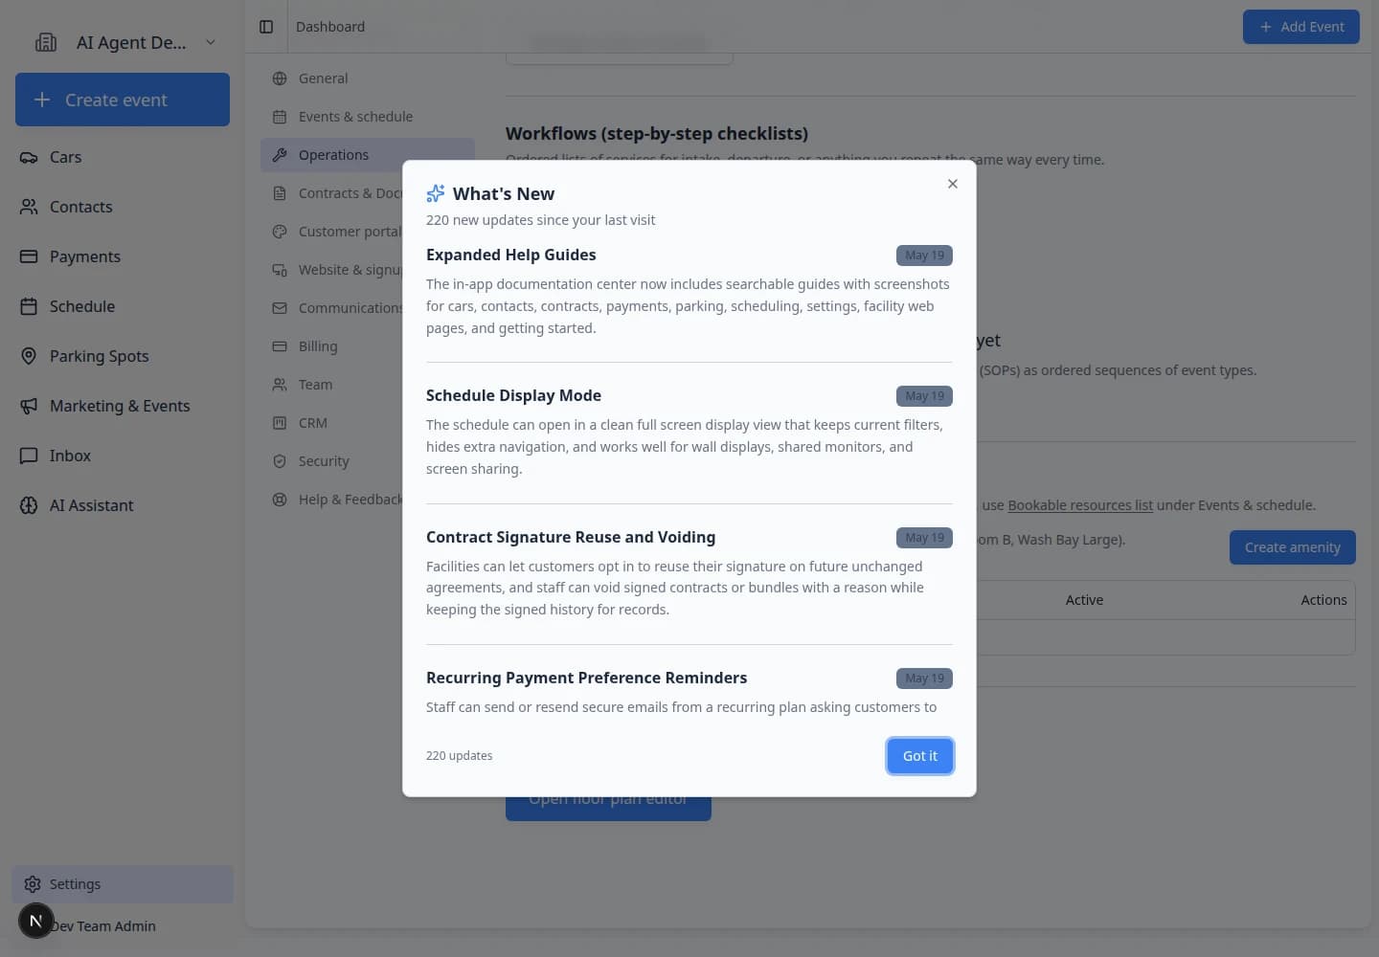This screenshot has width=1379, height=957.
Task: Click Dashboard breadcrumb text
Action: (330, 27)
